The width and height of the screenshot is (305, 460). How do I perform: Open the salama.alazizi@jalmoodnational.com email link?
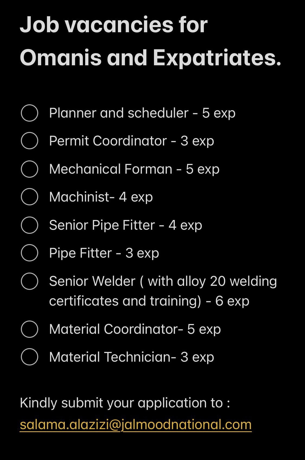point(136,425)
